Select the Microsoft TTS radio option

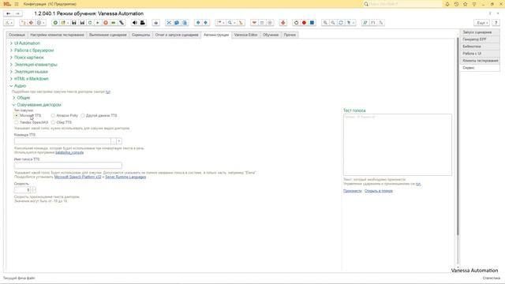[x=17, y=115]
